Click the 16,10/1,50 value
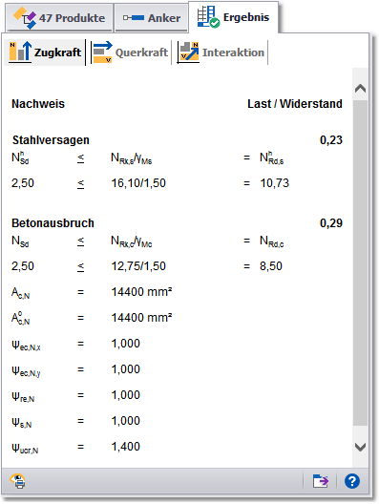The width and height of the screenshot is (379, 504). click(x=138, y=183)
